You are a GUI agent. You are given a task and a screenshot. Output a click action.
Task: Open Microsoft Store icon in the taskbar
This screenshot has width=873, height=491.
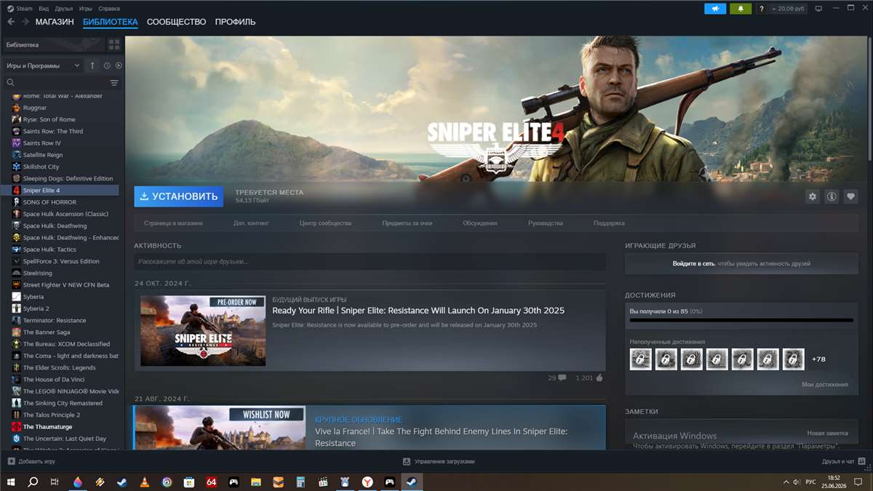click(189, 482)
